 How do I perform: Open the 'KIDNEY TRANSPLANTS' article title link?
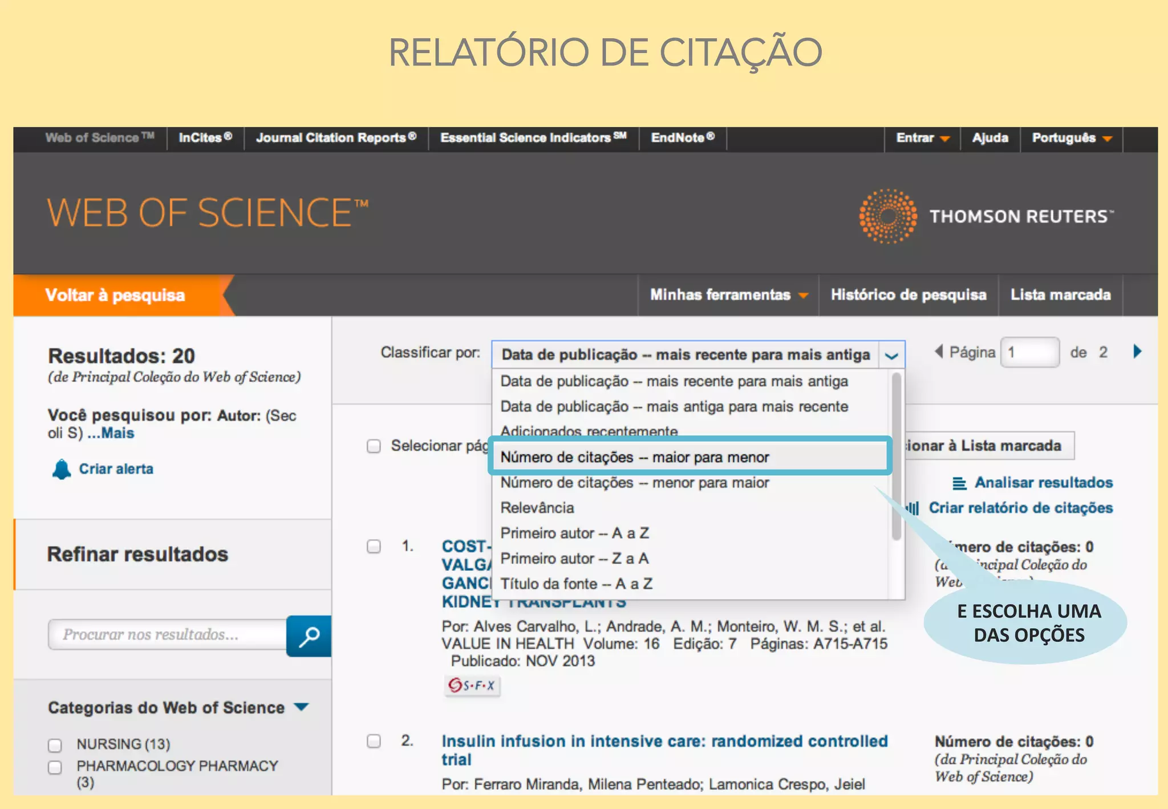pos(534,603)
